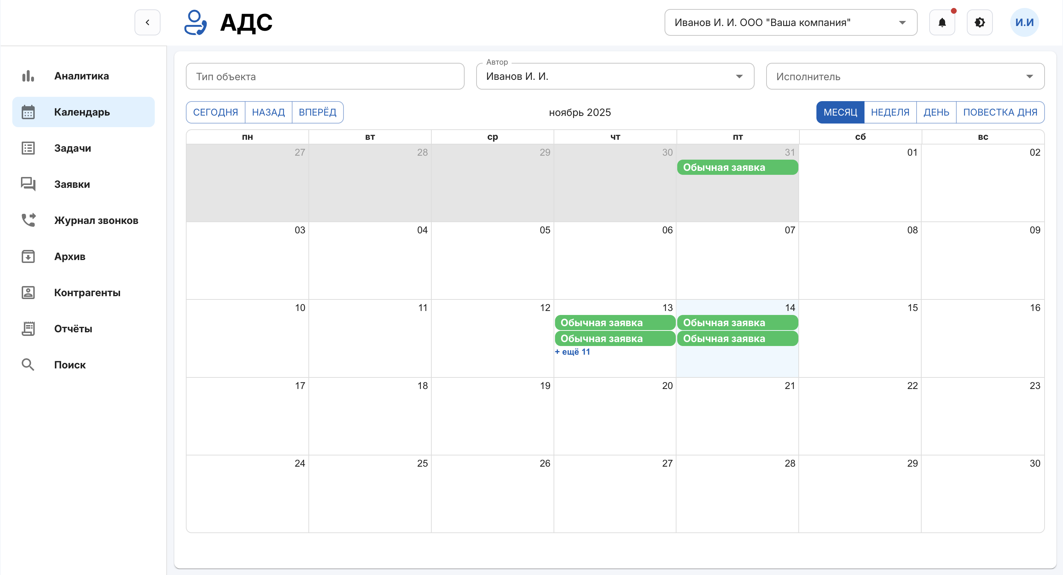The width and height of the screenshot is (1063, 575).
Task: Expand the Автор dropdown arrow
Action: [x=739, y=76]
